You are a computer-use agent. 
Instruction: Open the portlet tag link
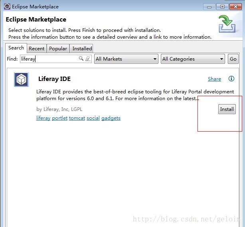coord(60,118)
